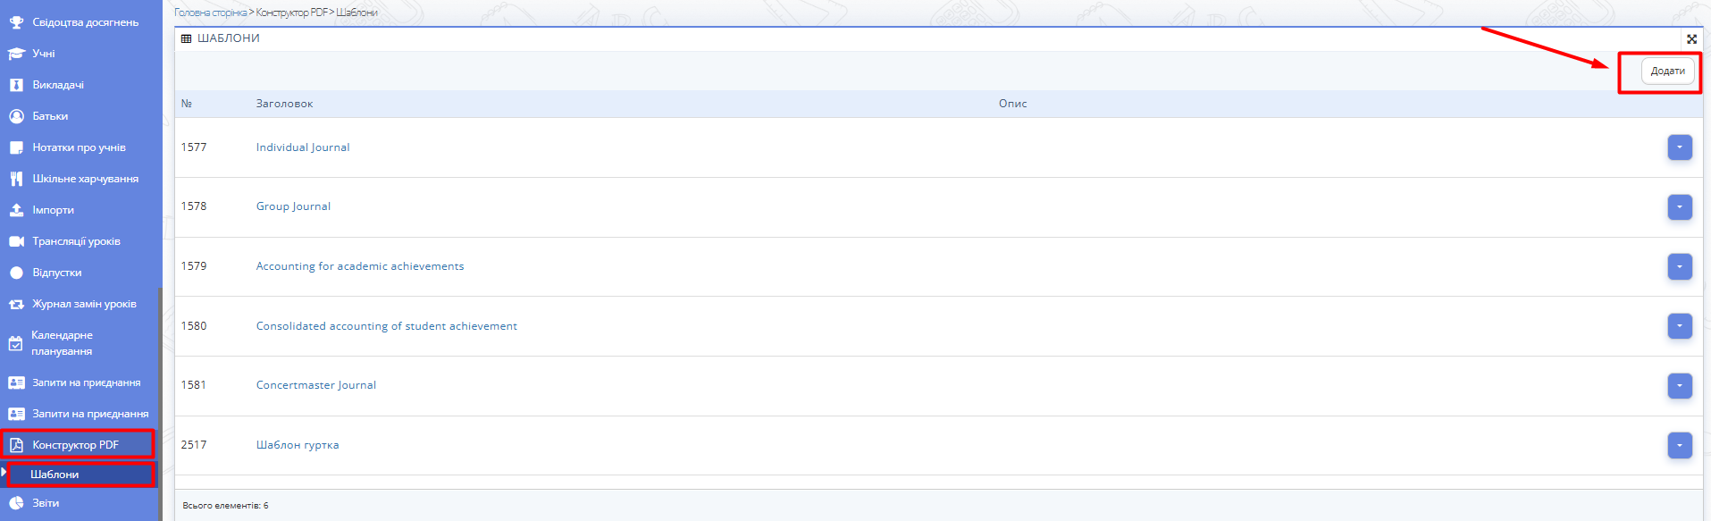Image resolution: width=1711 pixels, height=521 pixels.
Task: Click the Шкільне харчування fork-and-knife icon
Action: [16, 179]
